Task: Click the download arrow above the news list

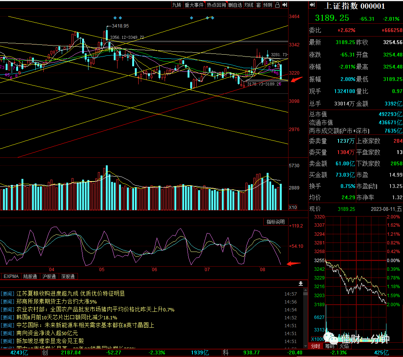Action: (x=301, y=284)
